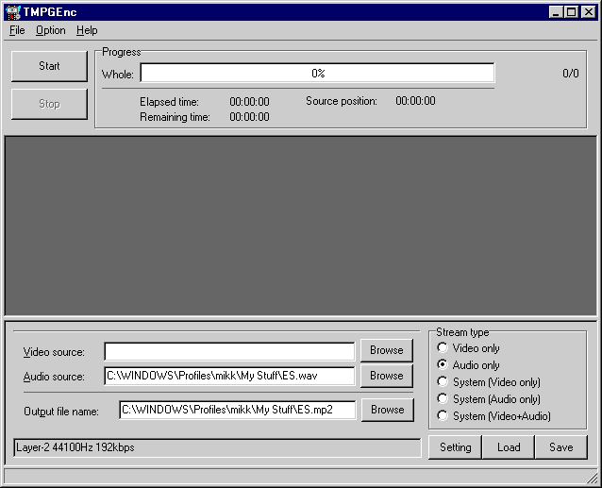The image size is (602, 488).
Task: Click the Elapsed time value 00:00:00
Action: 249,102
